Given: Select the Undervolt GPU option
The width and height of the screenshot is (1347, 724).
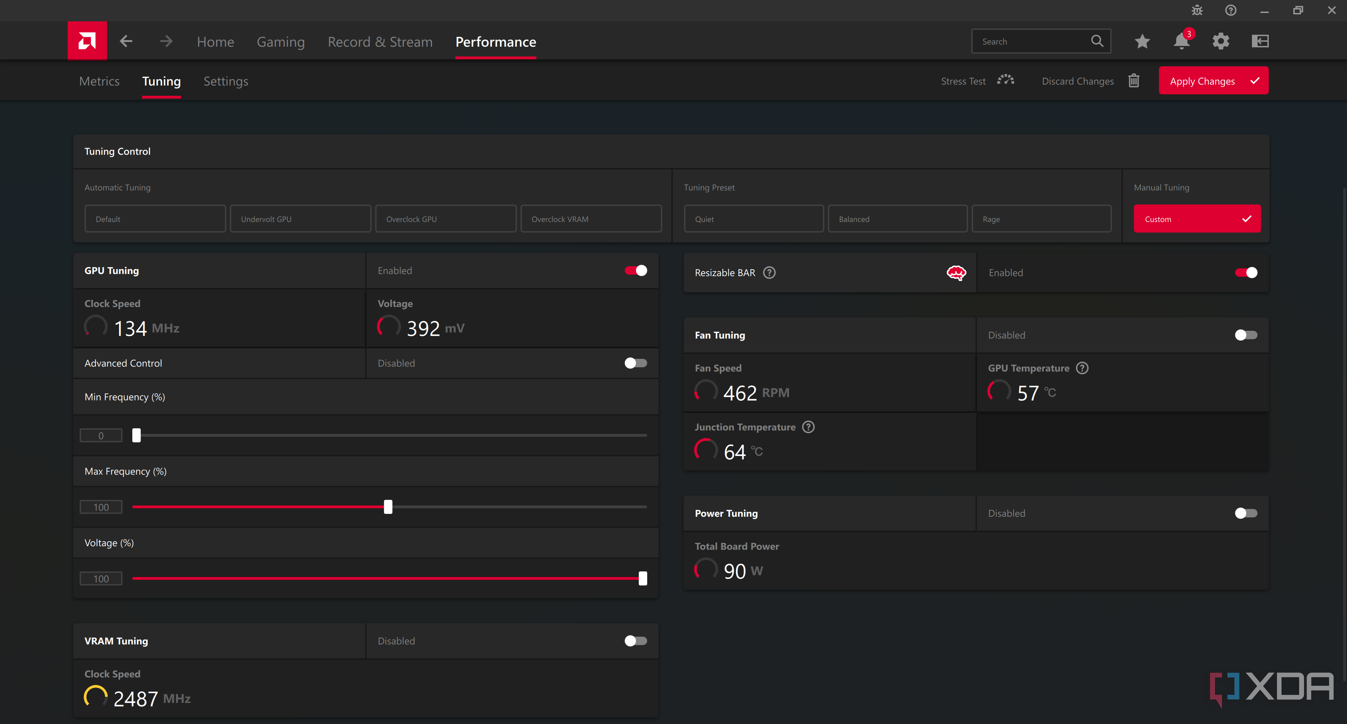Looking at the screenshot, I should click(x=300, y=219).
